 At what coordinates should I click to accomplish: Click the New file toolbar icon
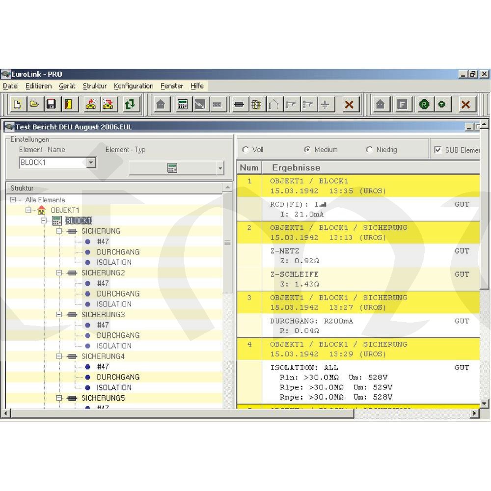point(17,104)
